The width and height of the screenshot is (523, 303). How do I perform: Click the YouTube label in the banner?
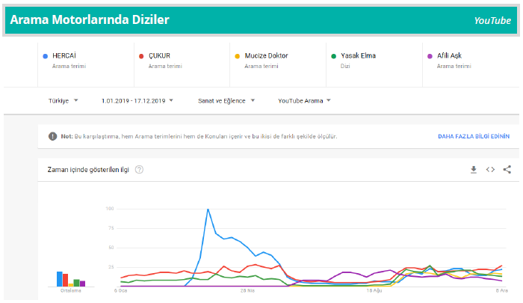pos(492,21)
